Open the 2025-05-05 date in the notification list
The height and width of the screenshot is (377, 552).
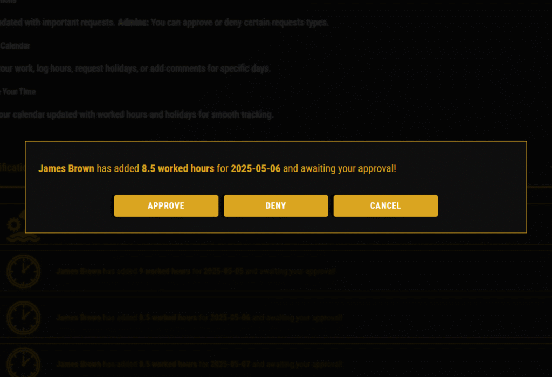[x=223, y=271]
